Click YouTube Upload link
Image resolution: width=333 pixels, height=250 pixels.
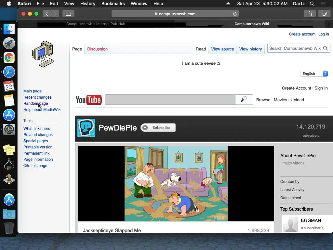(297, 100)
